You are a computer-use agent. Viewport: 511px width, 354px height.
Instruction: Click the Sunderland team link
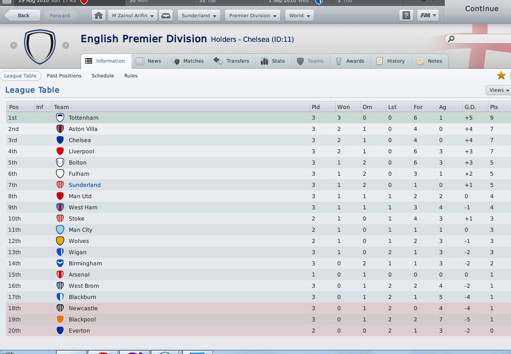(x=85, y=185)
